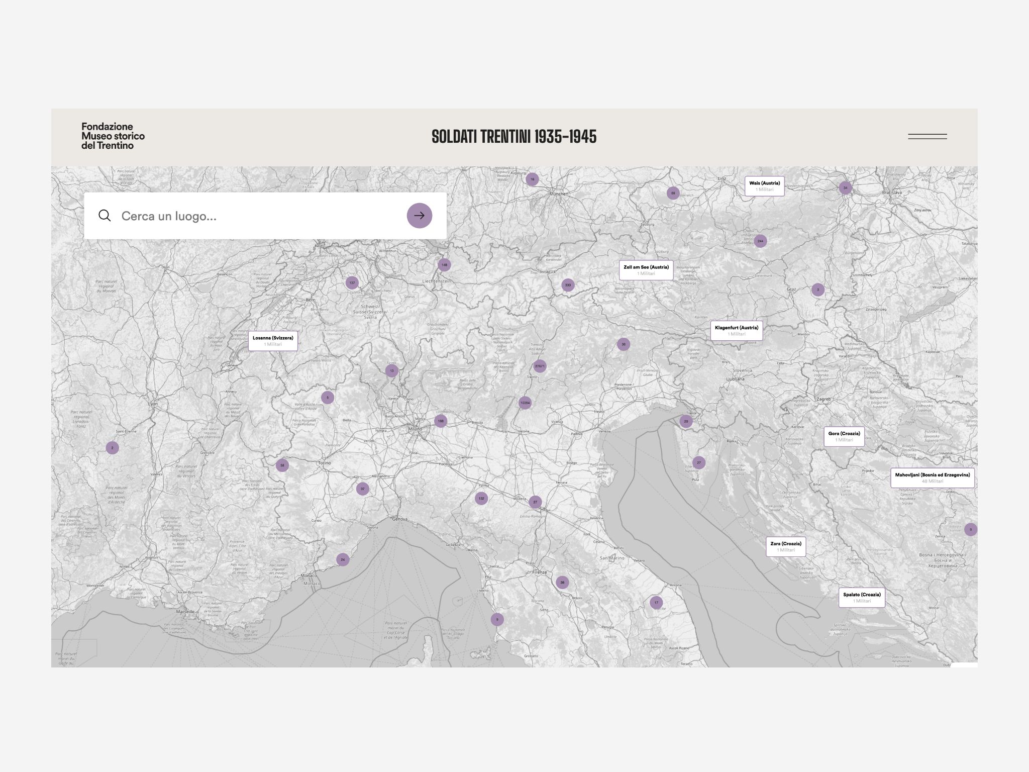Click the magnifying glass search icon

tap(105, 216)
